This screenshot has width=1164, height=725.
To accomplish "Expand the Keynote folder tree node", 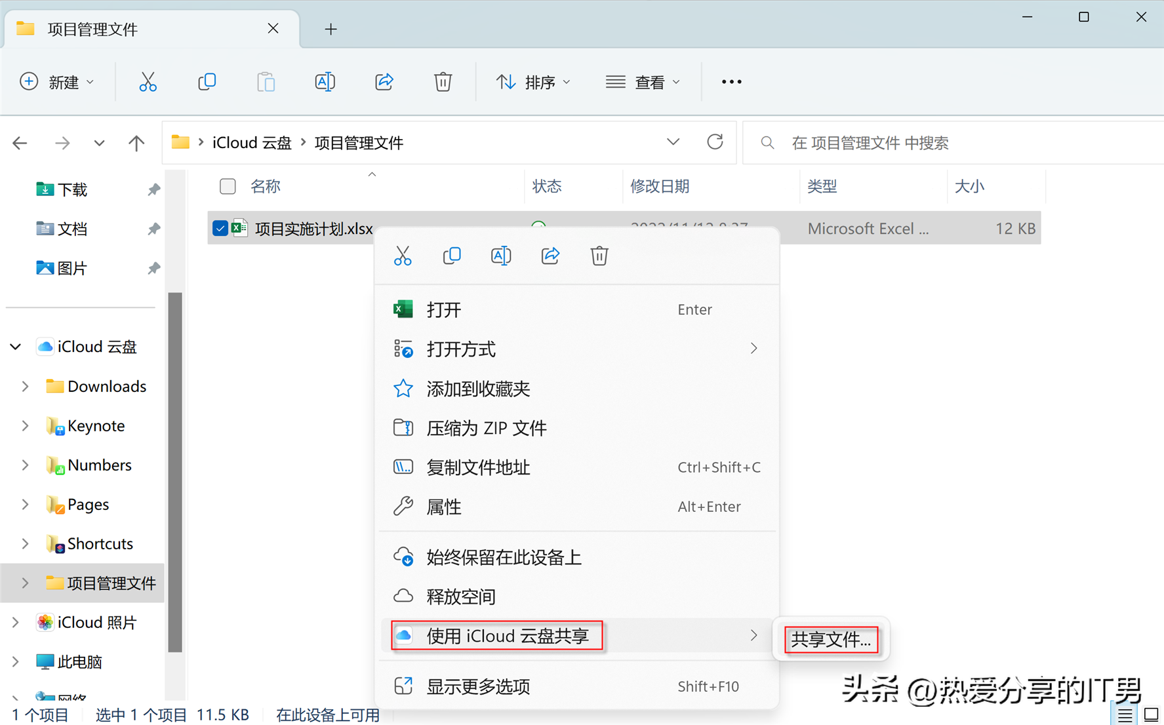I will pyautogui.click(x=25, y=425).
